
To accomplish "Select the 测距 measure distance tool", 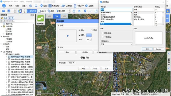I will point(51,11).
